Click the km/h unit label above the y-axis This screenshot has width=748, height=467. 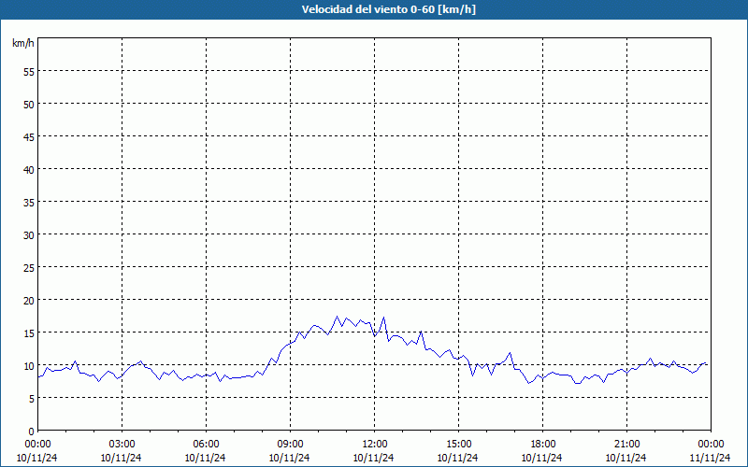pos(23,44)
